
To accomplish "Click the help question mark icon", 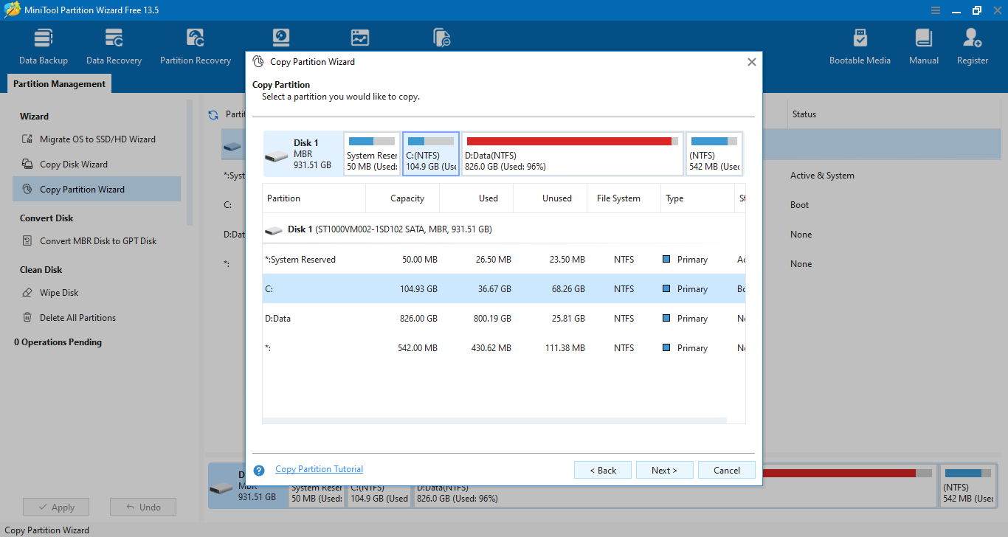I will 259,471.
